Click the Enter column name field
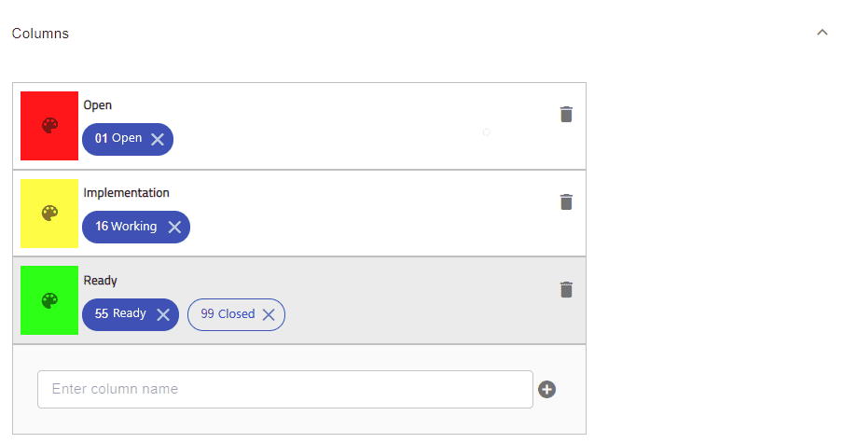The width and height of the screenshot is (843, 443). pyautogui.click(x=285, y=389)
